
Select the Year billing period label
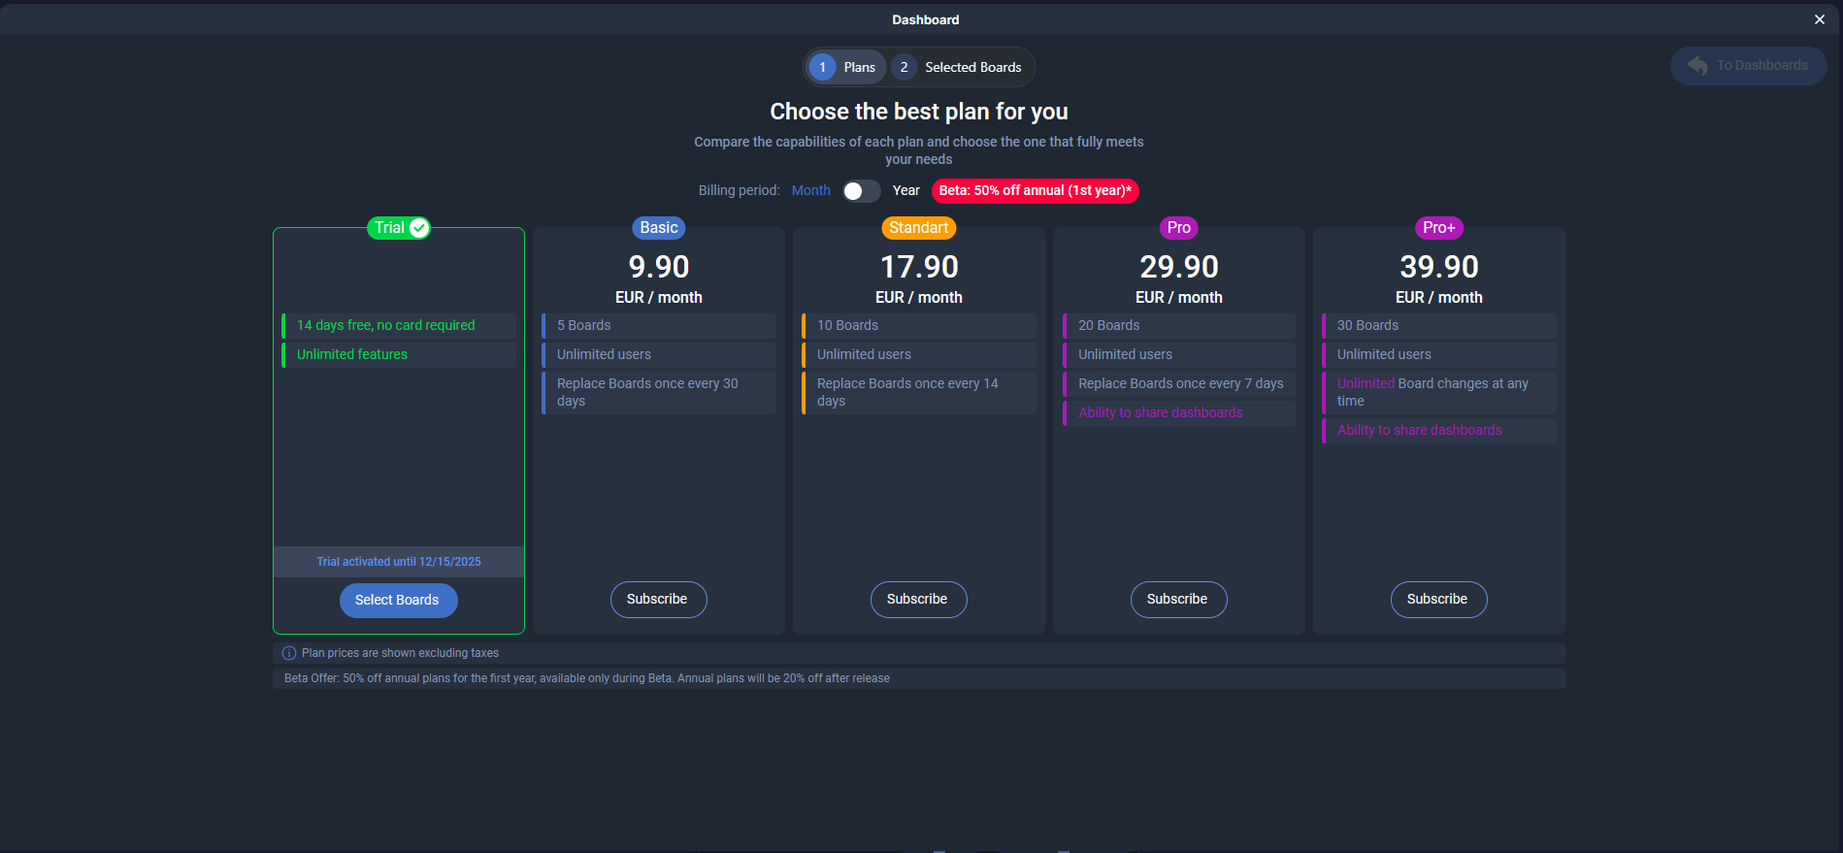(905, 191)
